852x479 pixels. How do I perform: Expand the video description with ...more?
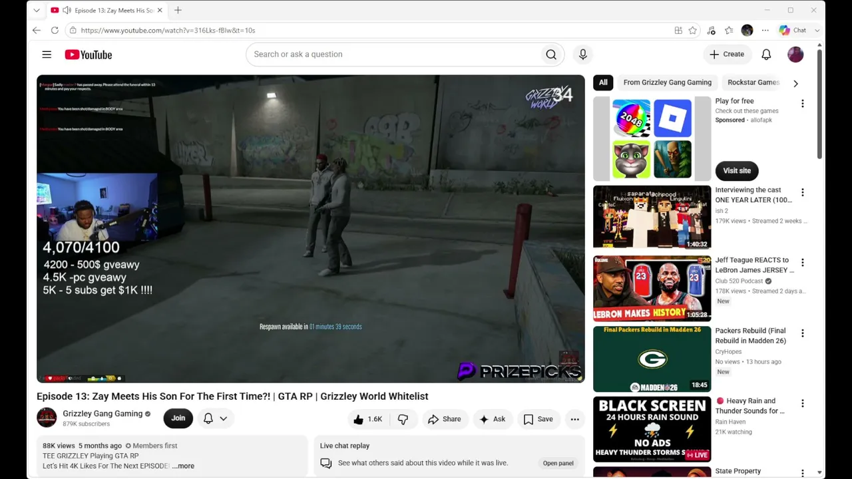click(183, 466)
